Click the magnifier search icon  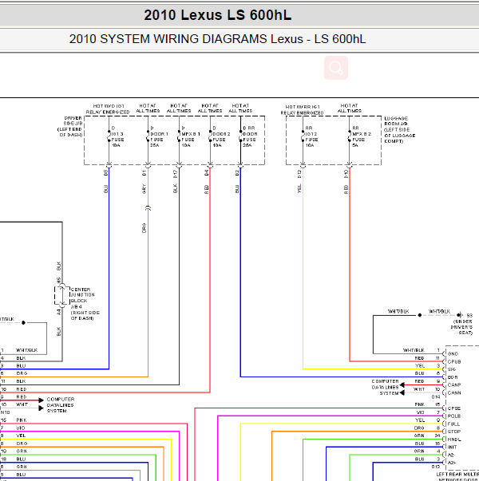coord(336,68)
